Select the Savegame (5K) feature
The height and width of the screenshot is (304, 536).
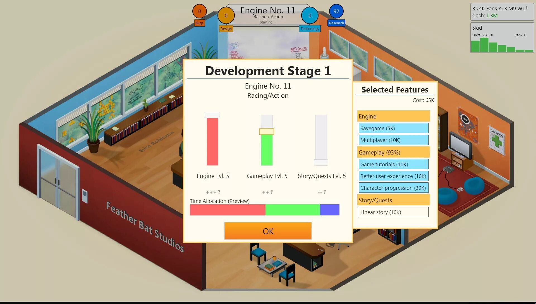(394, 128)
